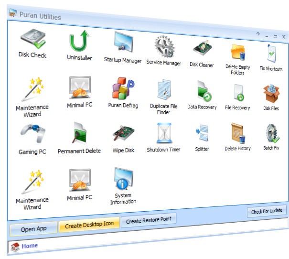
Task: Open the Wipe Disk icon
Action: 124,133
